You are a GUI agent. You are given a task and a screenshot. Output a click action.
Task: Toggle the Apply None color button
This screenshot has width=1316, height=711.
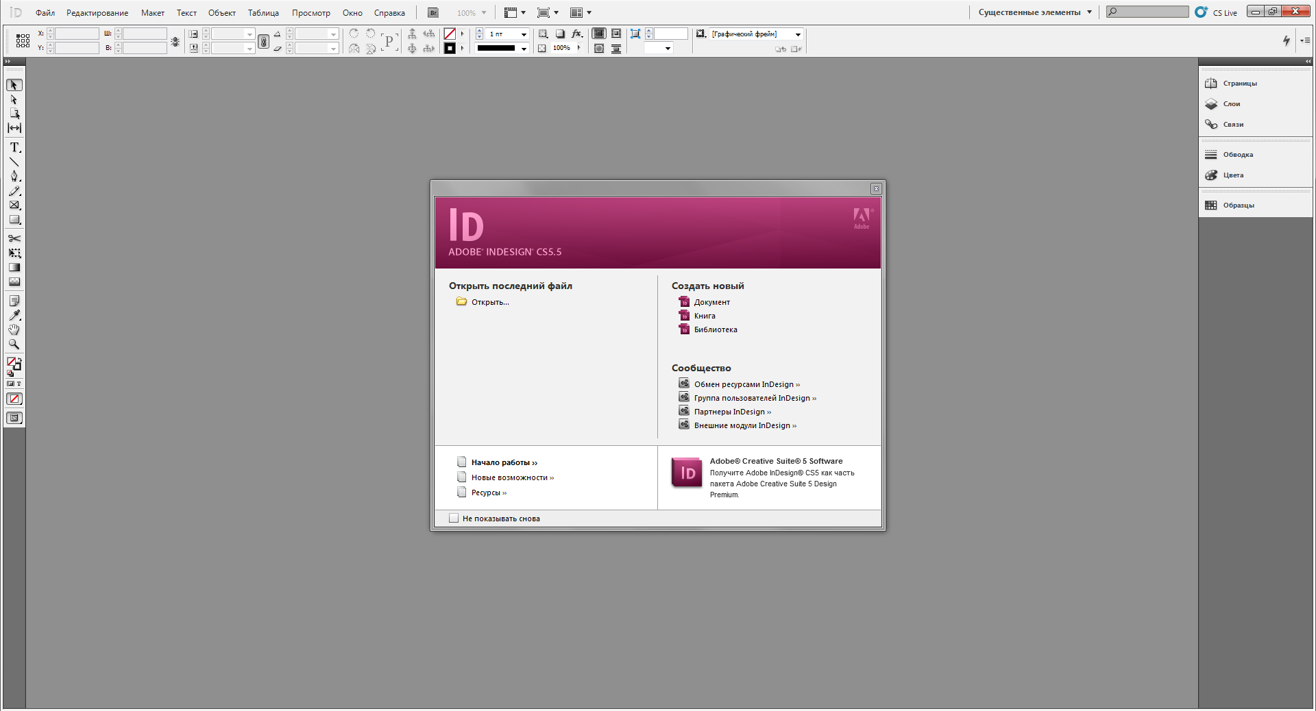click(x=14, y=399)
